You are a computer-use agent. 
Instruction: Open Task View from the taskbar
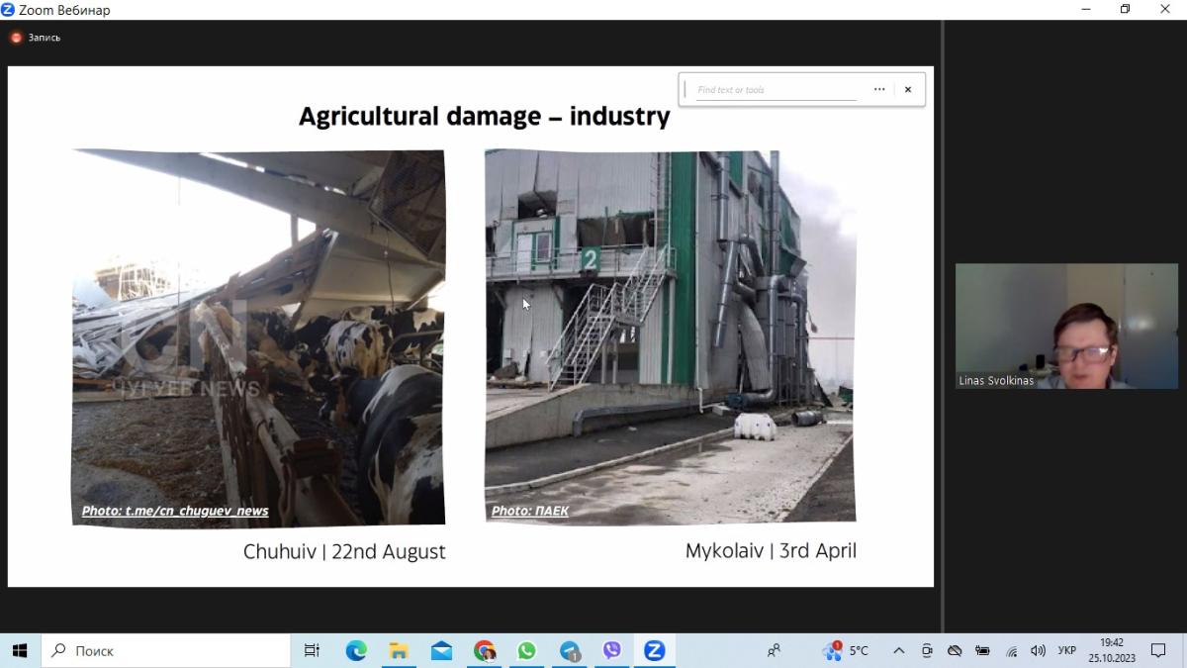[x=312, y=650]
